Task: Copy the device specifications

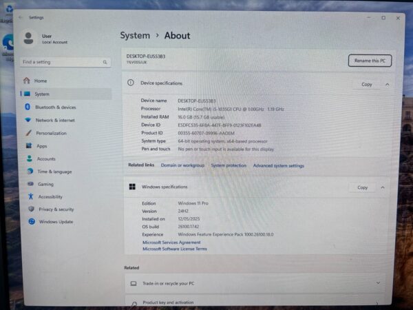Action: (x=367, y=84)
